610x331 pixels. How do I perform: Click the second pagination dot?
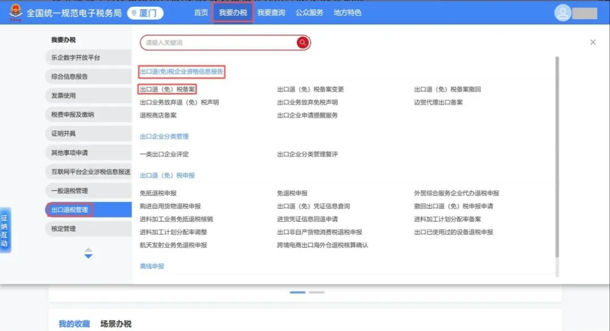[316, 292]
